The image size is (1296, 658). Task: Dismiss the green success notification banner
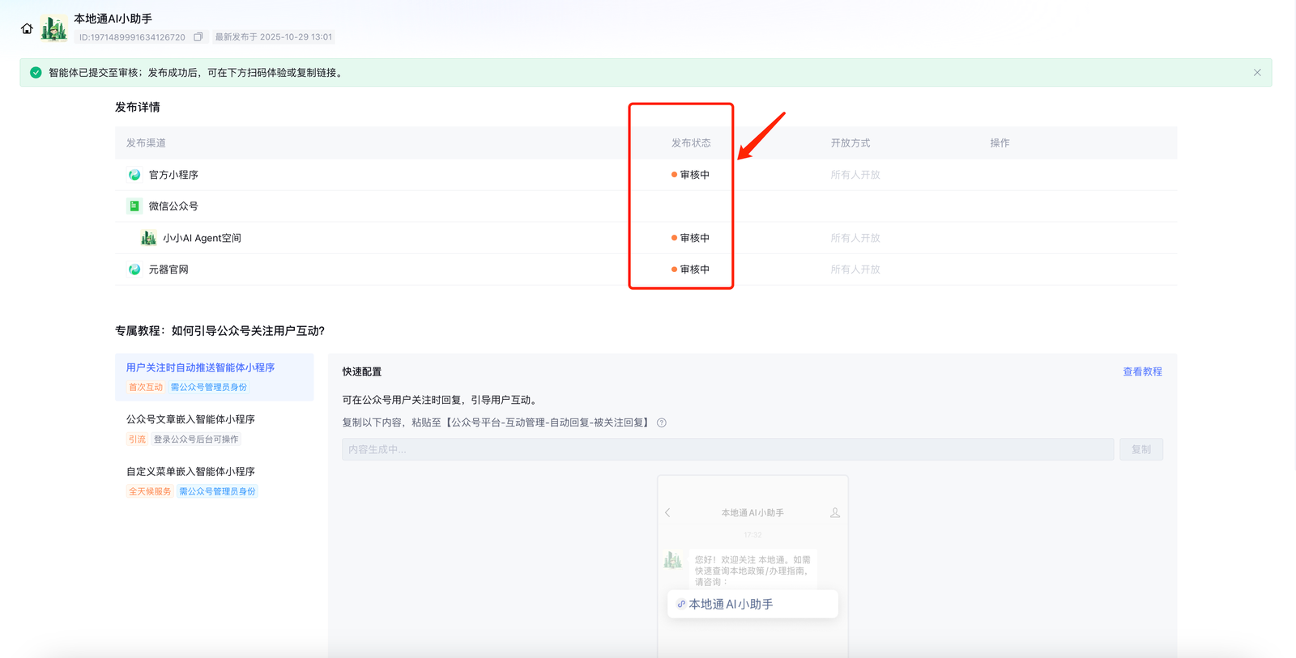pos(1257,73)
